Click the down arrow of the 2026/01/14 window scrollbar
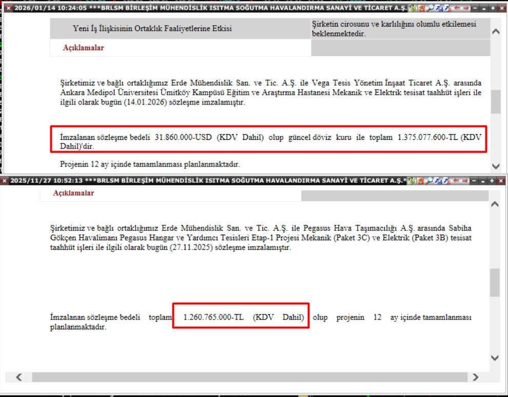508x397 pixels. click(496, 166)
